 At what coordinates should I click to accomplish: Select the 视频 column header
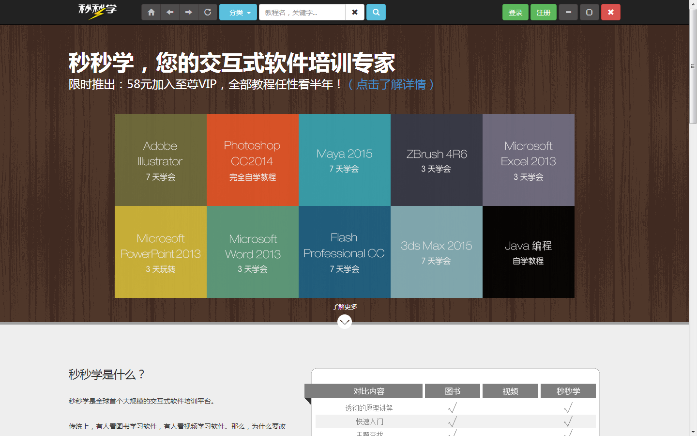pyautogui.click(x=510, y=391)
